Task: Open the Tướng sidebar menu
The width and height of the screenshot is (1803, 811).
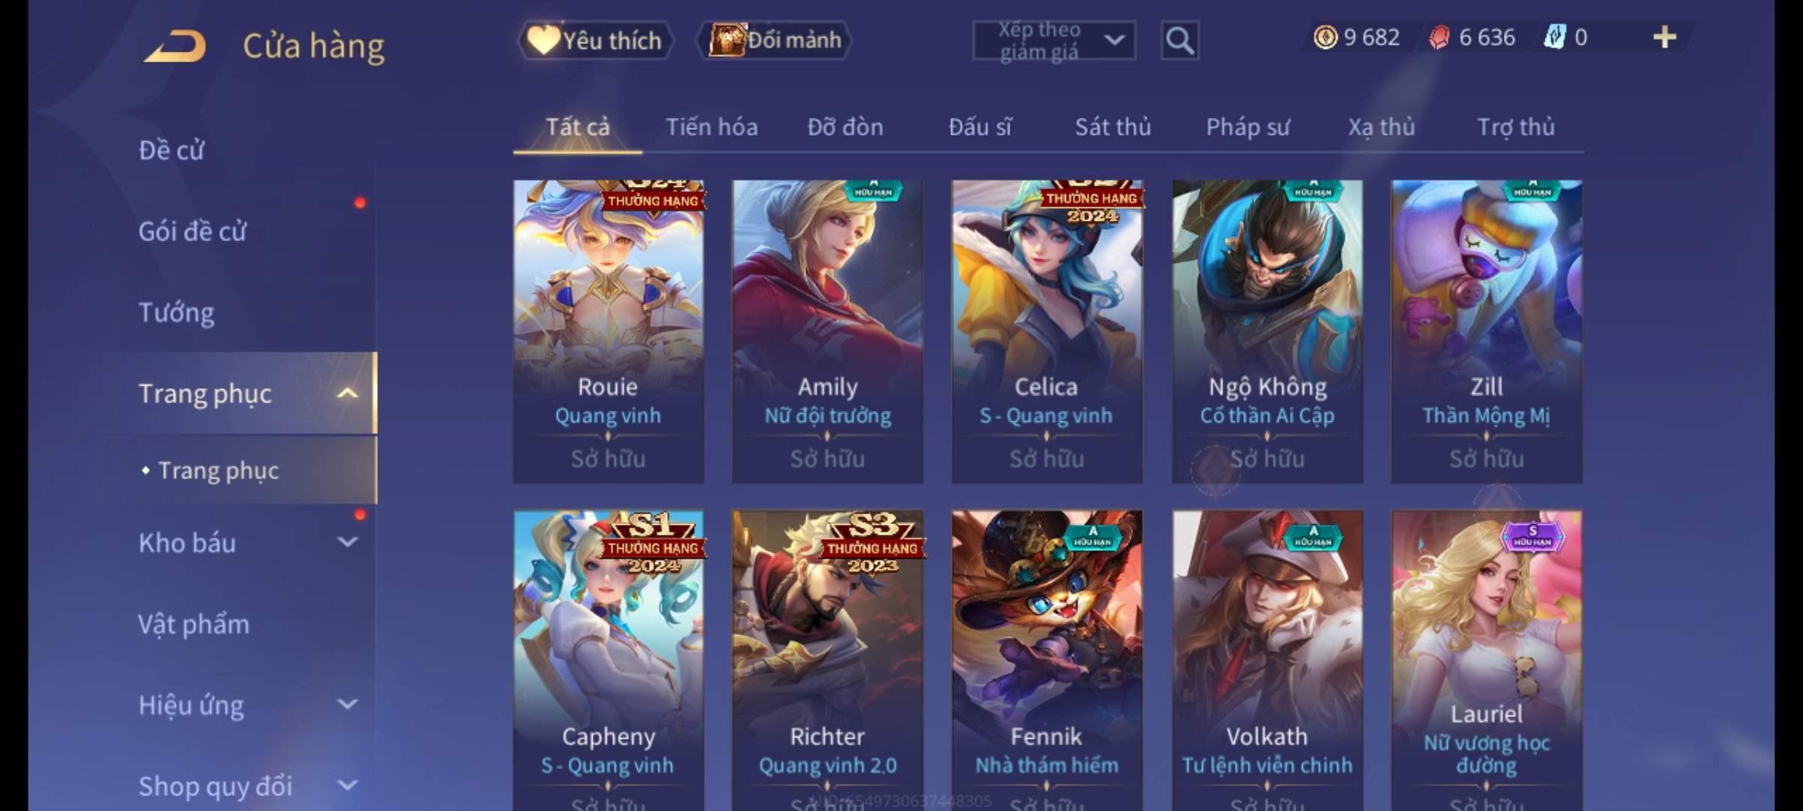Action: [x=177, y=312]
